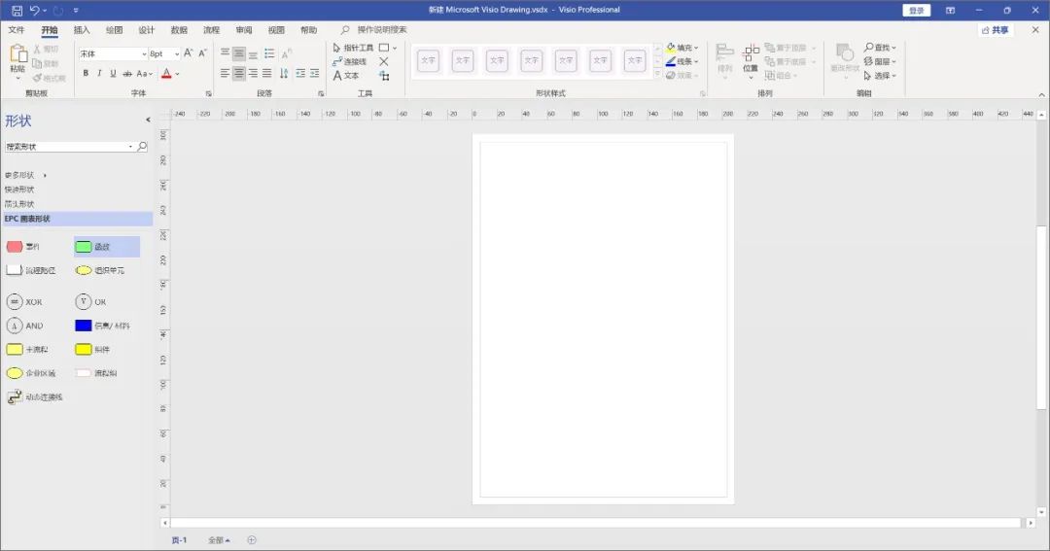1050x551 pixels.
Task: Collapse the Shapes panel arrow
Action: pyautogui.click(x=148, y=120)
